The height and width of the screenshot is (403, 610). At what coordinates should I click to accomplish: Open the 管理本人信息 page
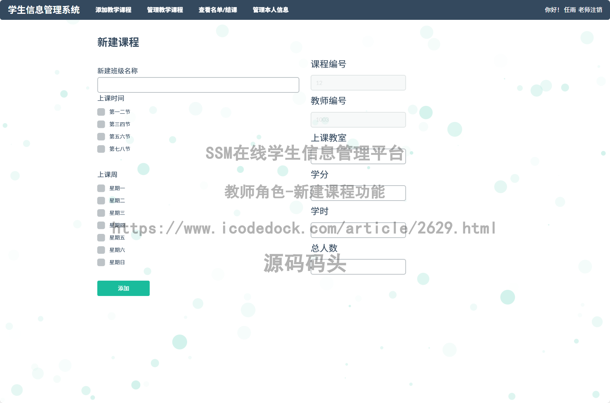270,10
